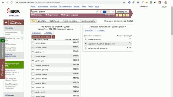Open 'Калькулятор окупаемости' sidebar item
Image resolution: width=173 pixels, height=97 pixels.
pyautogui.click(x=11, y=49)
